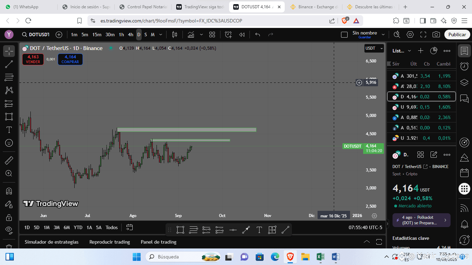Image resolution: width=472 pixels, height=265 pixels.
Task: Switch chart to fullscreen mode
Action: [423, 35]
